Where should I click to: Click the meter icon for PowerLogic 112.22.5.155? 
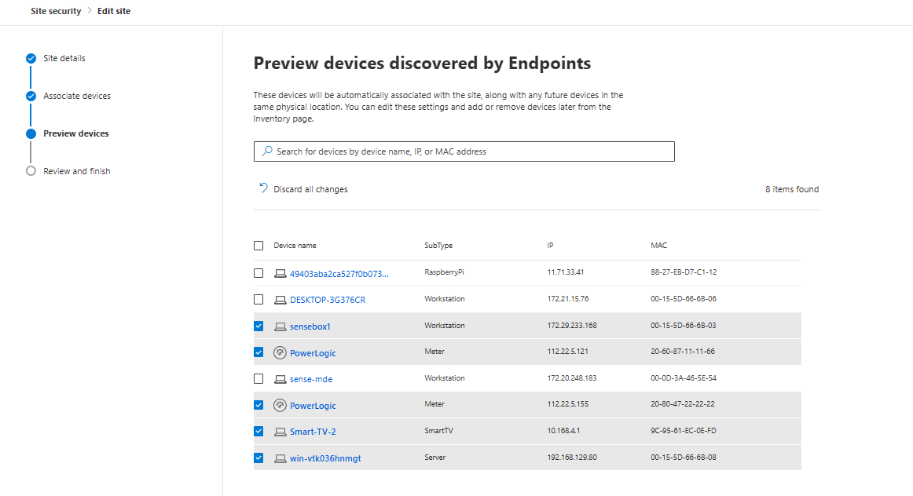280,406
